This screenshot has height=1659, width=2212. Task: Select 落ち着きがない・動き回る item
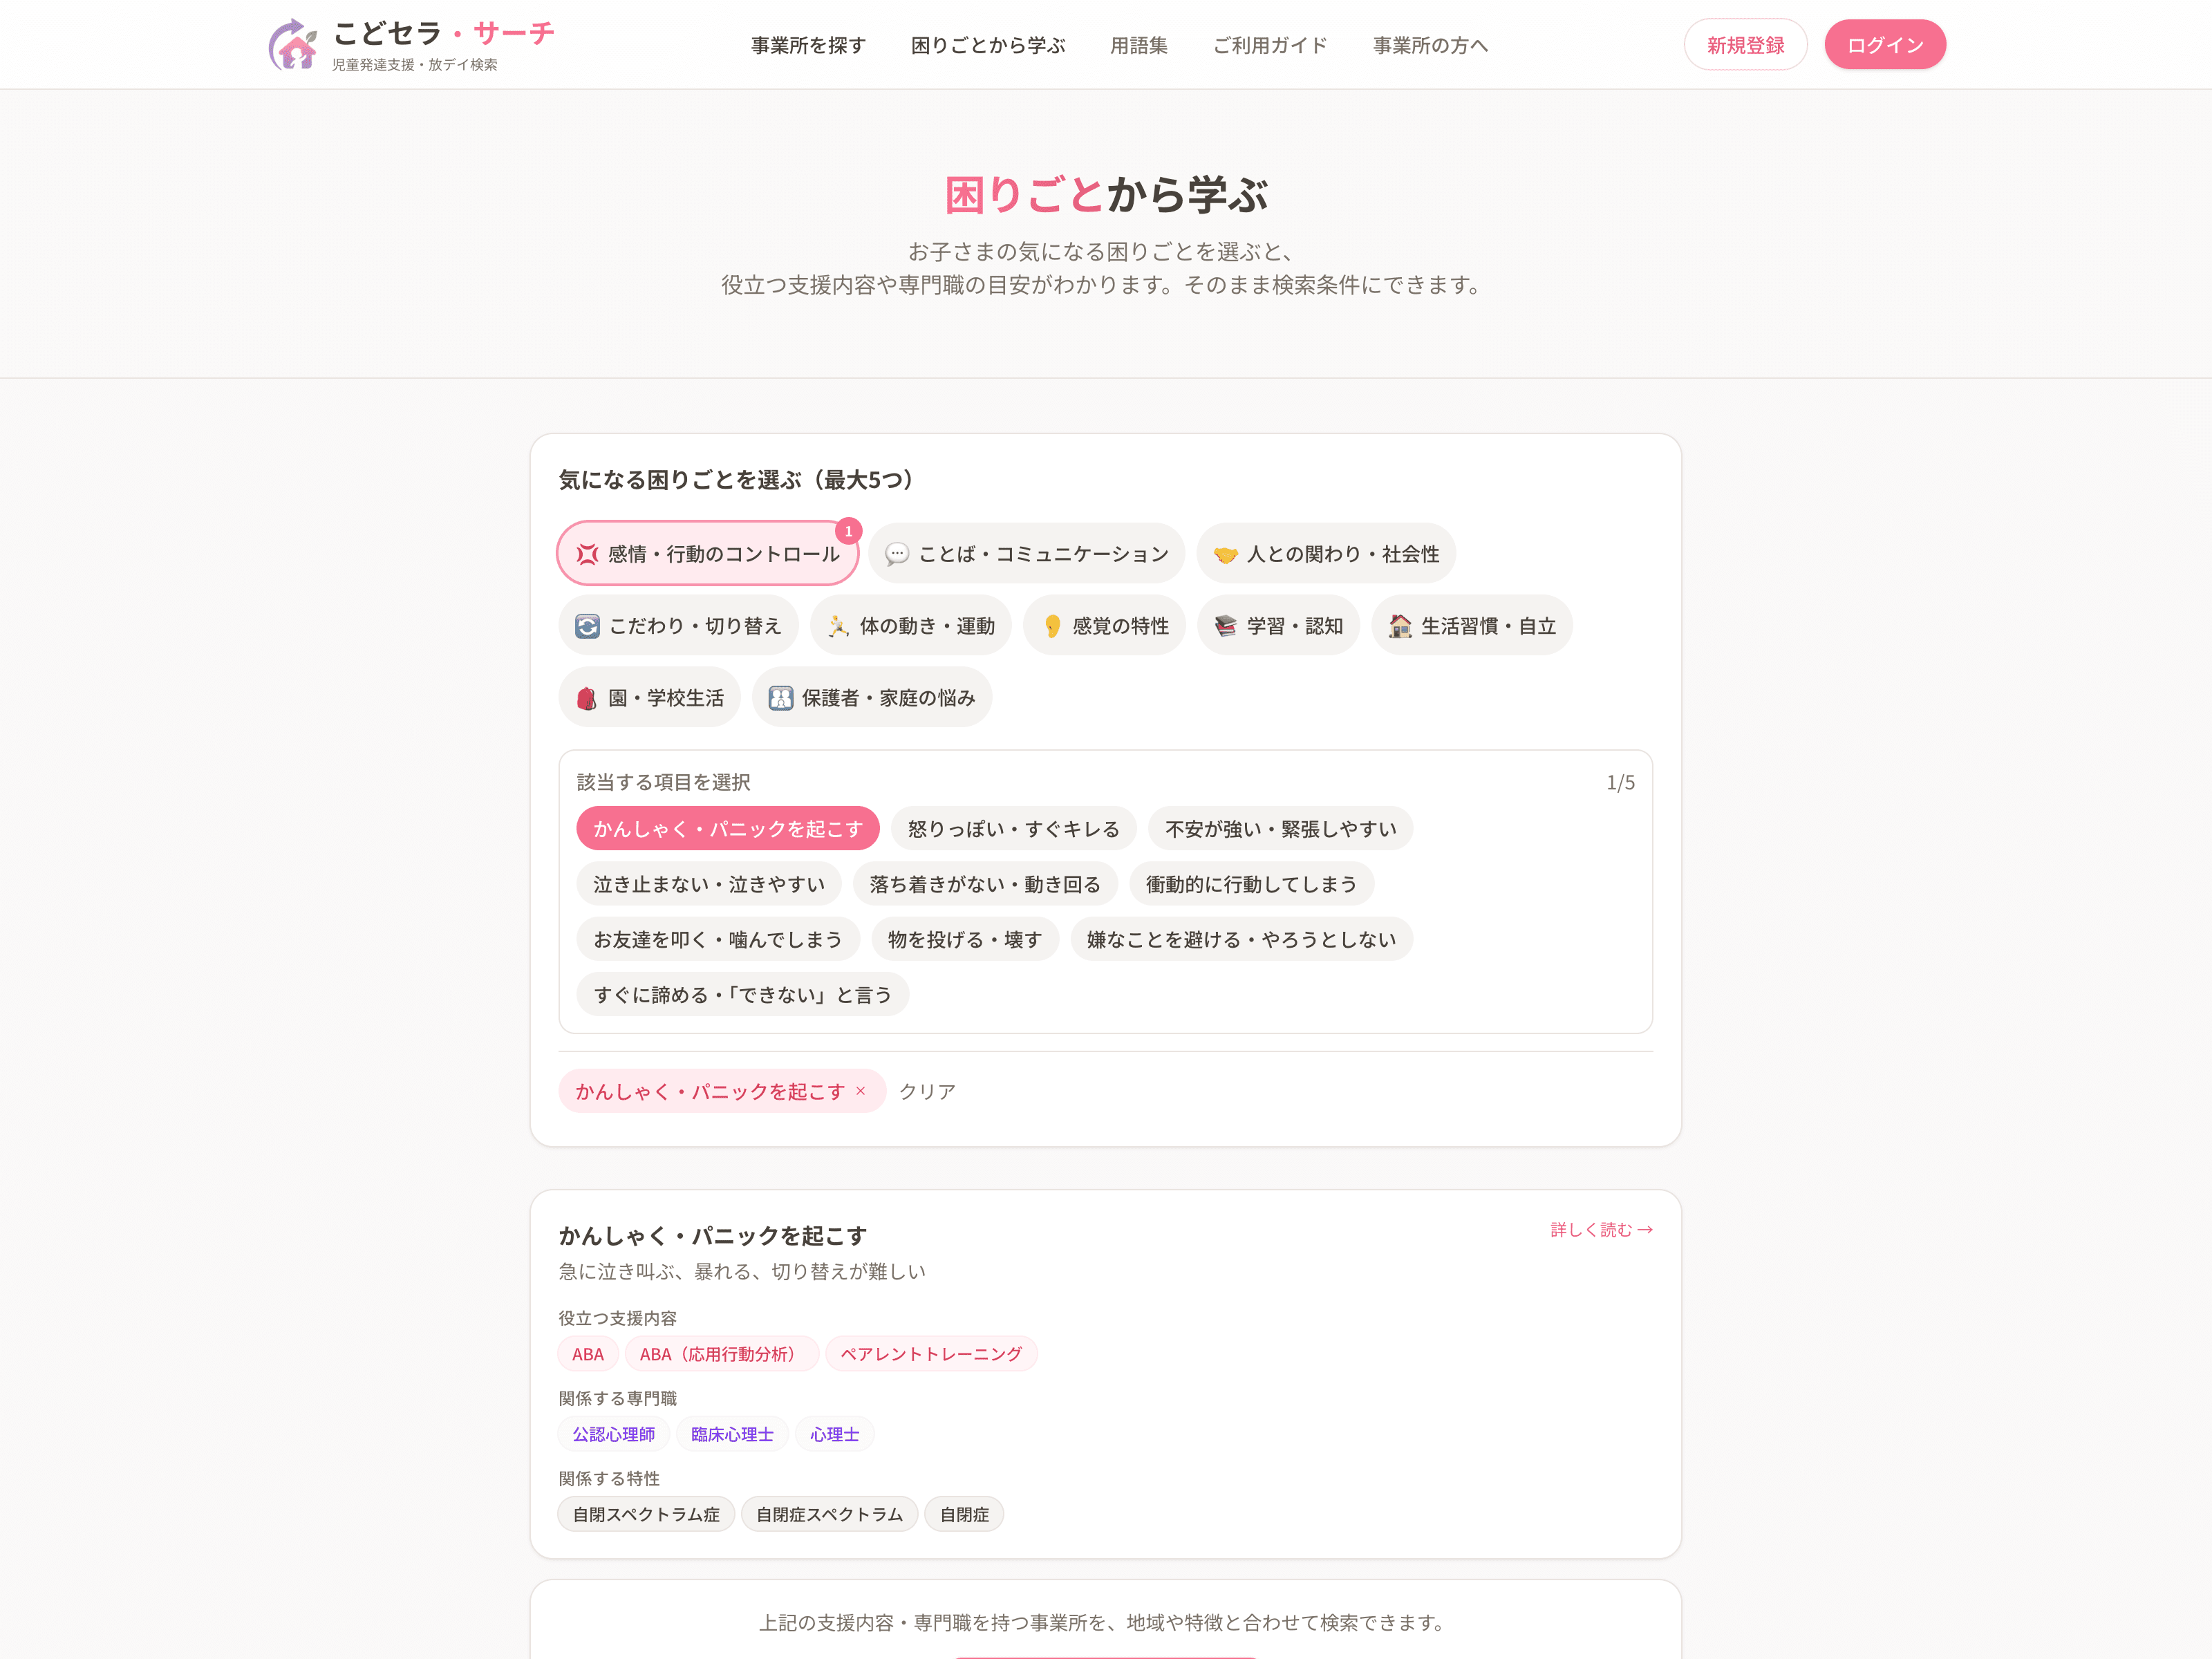click(x=985, y=884)
